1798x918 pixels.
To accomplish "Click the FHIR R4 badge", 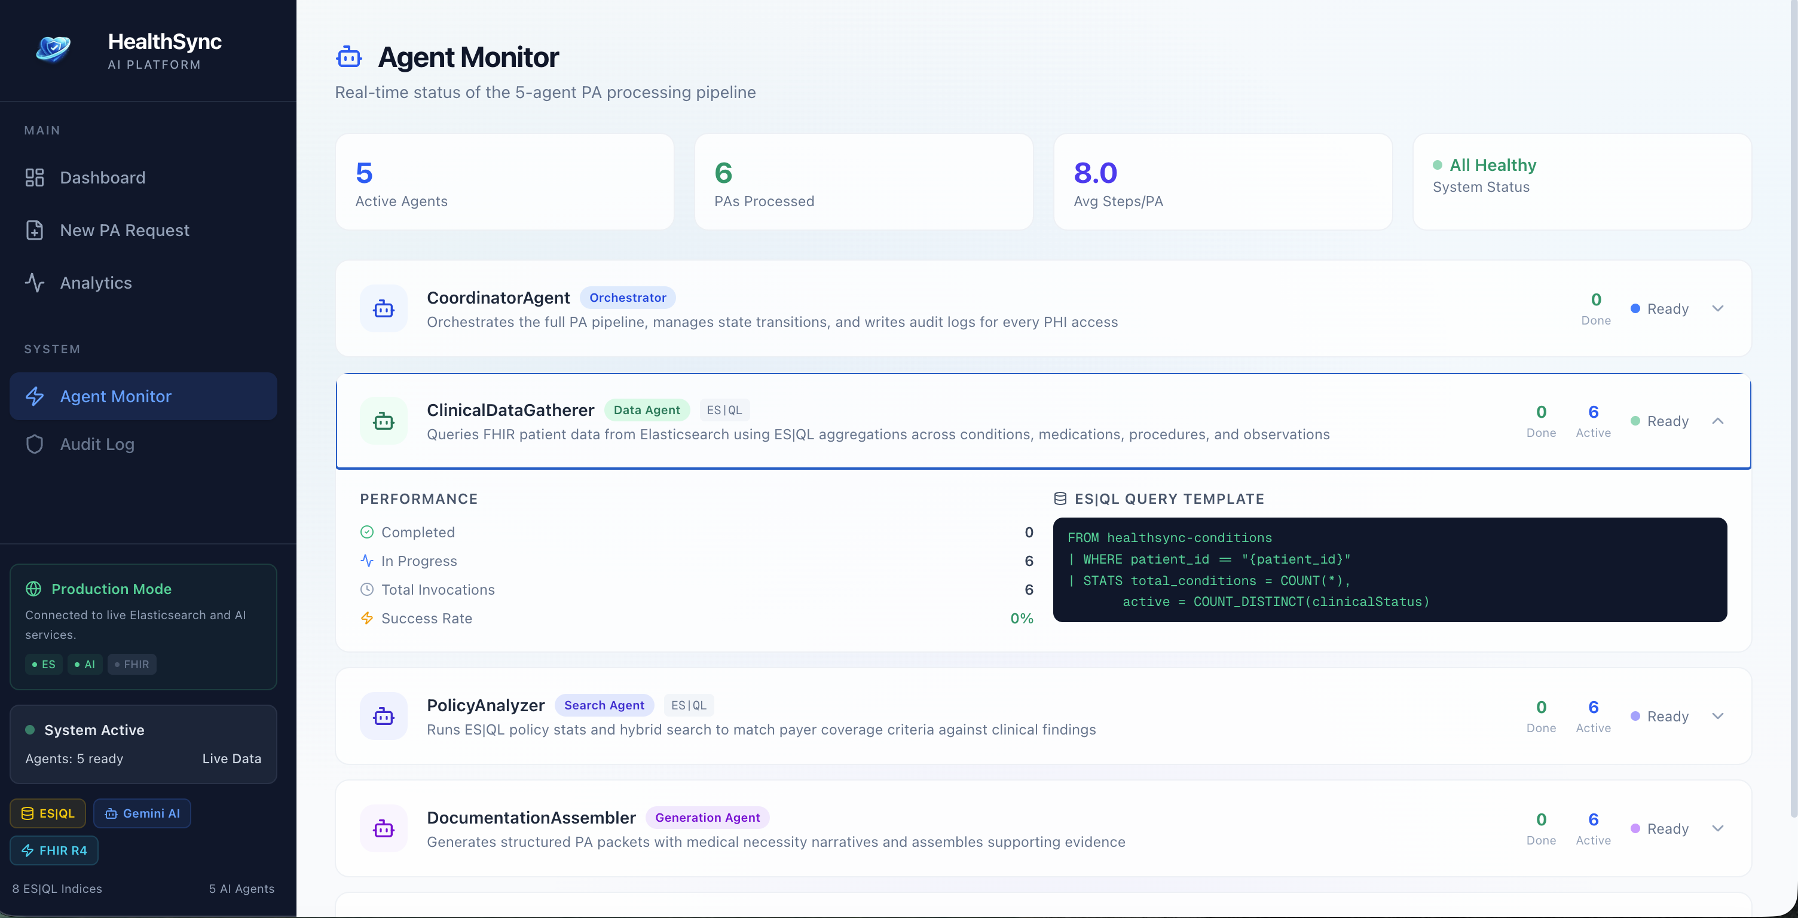I will click(54, 850).
